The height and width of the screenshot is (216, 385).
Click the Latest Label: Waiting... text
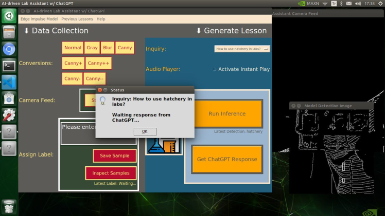115,183
